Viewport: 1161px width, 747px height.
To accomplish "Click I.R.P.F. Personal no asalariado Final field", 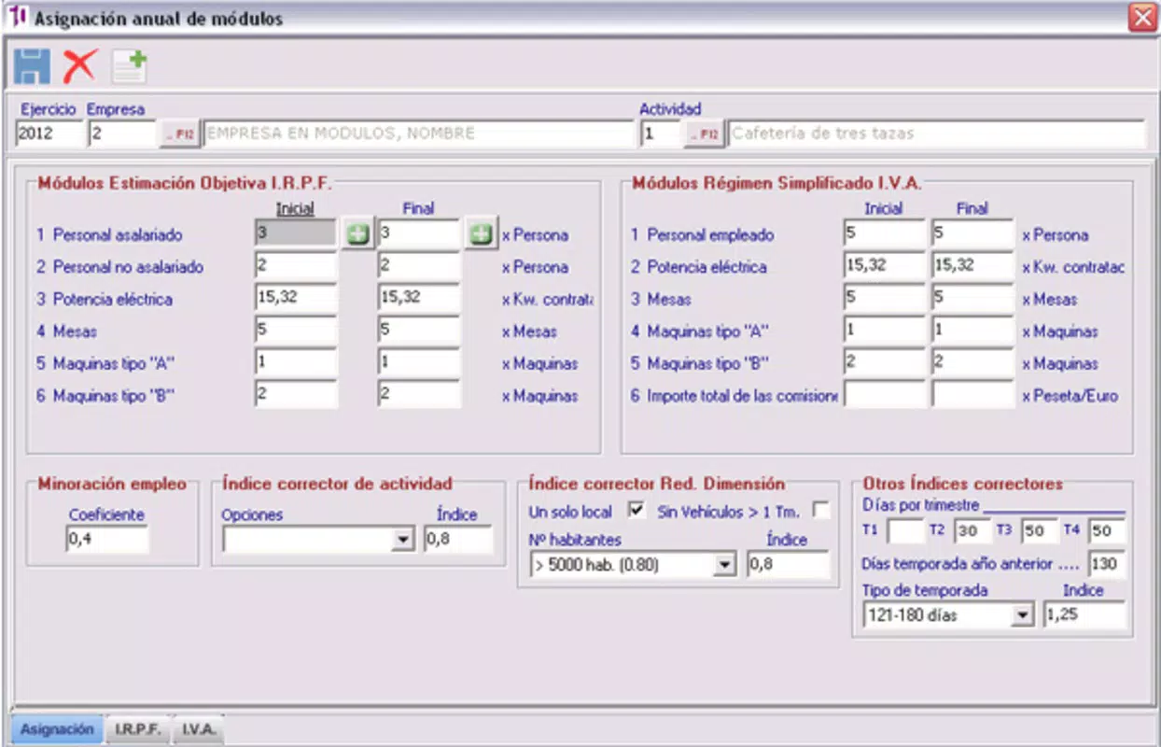I will (419, 267).
